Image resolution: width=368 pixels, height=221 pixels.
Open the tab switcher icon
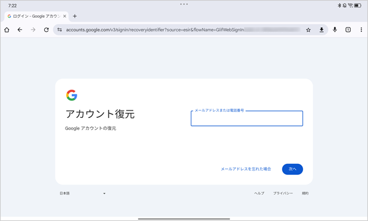tap(348, 29)
